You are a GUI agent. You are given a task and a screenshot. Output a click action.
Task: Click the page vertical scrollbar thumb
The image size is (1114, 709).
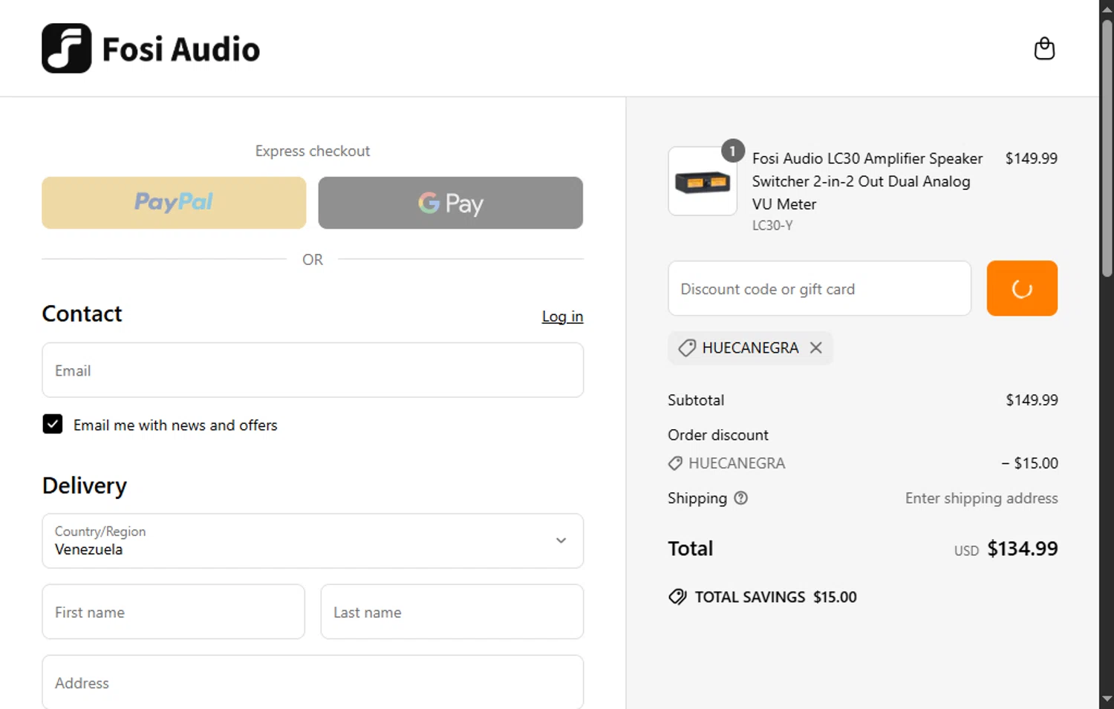tap(1107, 148)
